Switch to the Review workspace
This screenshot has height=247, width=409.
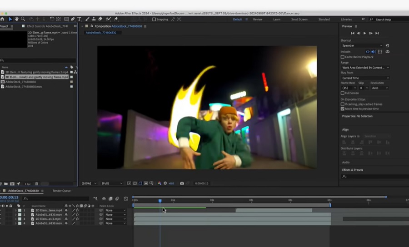[x=258, y=19]
